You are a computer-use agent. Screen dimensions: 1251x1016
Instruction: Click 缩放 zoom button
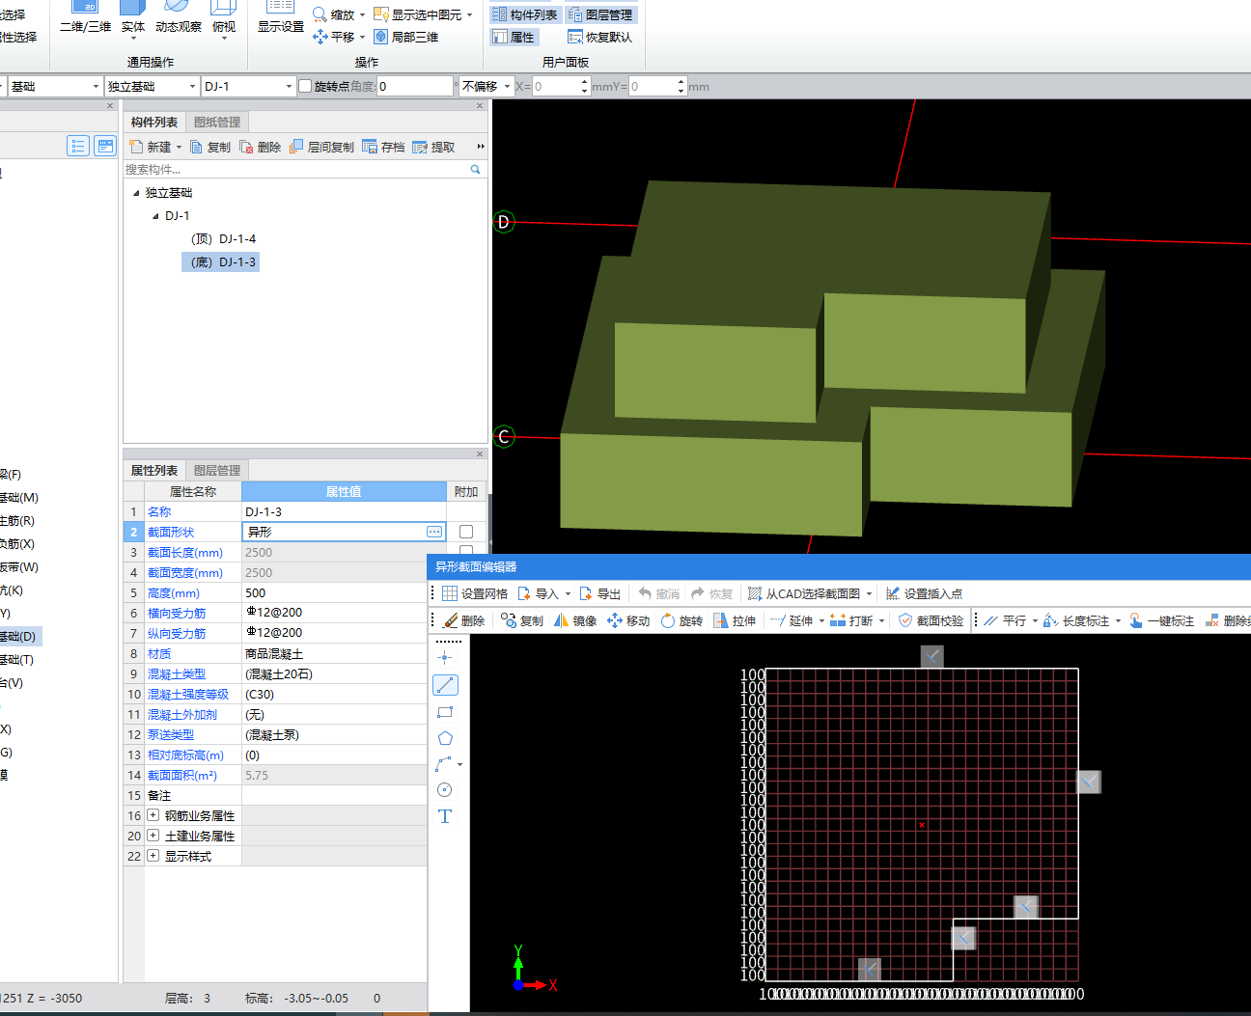[334, 14]
